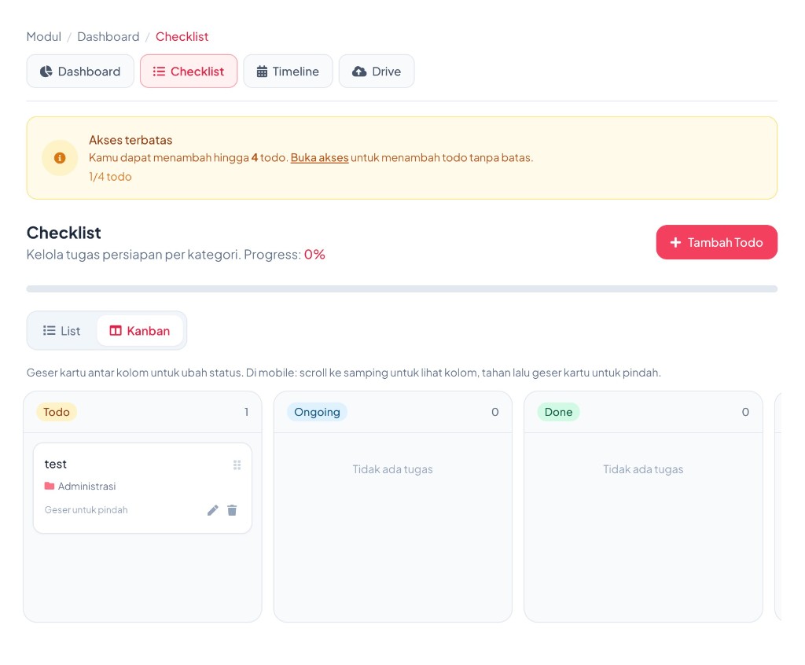805x665 pixels.
Task: Click the Todo column label badge
Action: [57, 412]
